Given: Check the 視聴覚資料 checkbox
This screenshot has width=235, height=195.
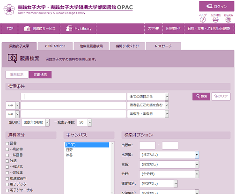Looking at the screenshot, I should click(x=7, y=179).
